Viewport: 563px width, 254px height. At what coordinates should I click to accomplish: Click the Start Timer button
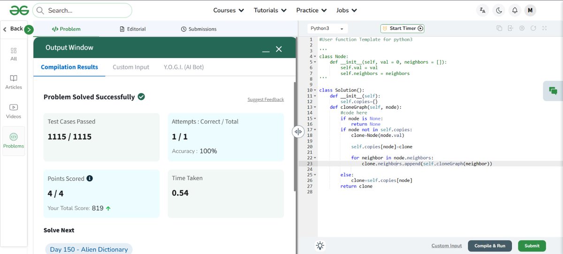(x=402, y=29)
